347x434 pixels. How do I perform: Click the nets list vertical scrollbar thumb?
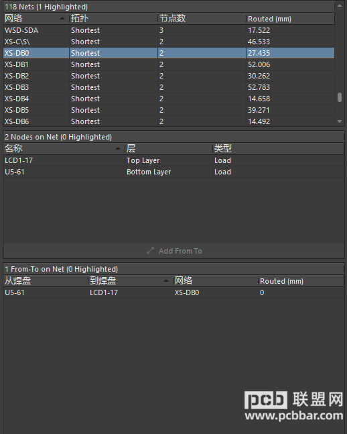(x=340, y=97)
